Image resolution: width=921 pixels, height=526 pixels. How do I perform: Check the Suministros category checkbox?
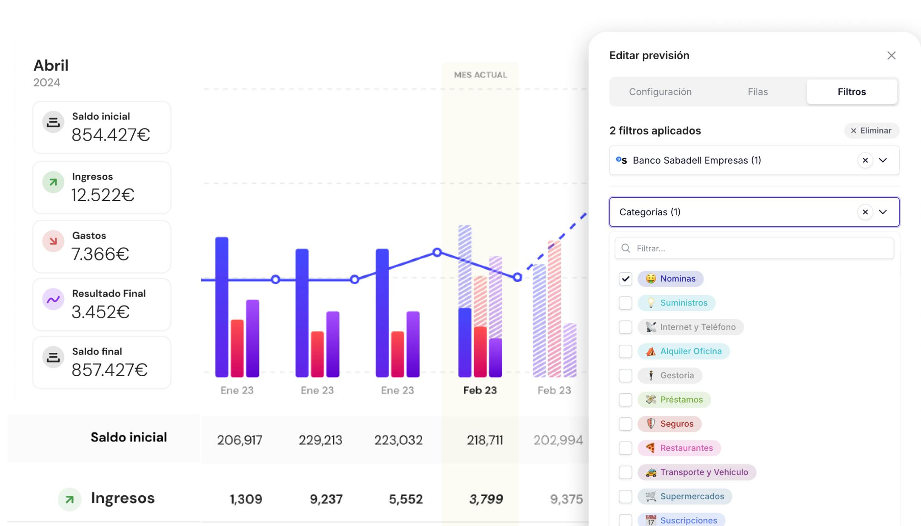[625, 303]
